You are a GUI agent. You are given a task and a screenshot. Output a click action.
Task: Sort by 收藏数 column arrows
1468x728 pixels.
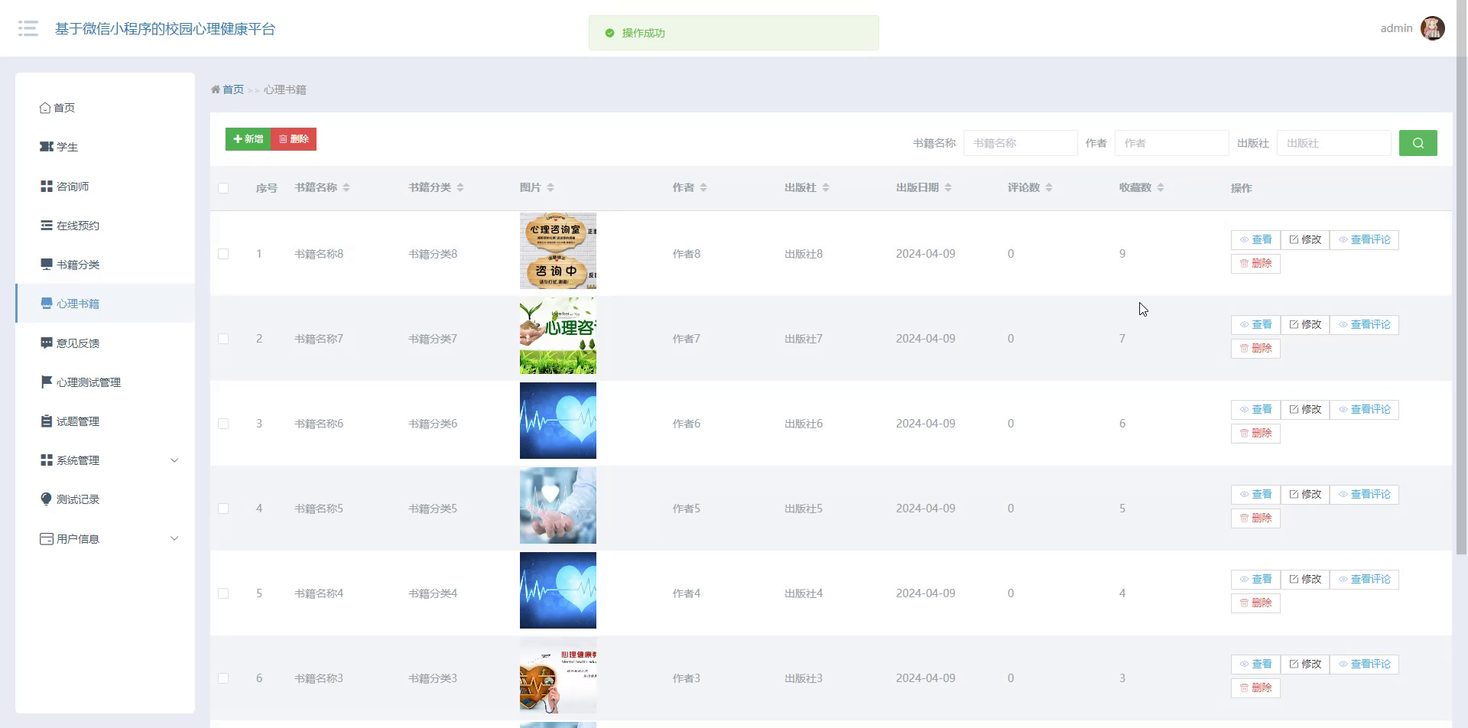(x=1161, y=187)
